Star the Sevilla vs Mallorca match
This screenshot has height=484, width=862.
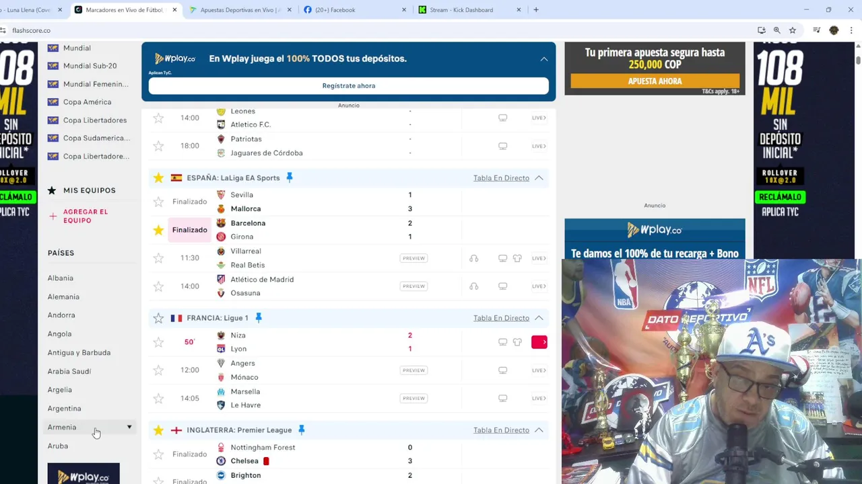point(158,202)
